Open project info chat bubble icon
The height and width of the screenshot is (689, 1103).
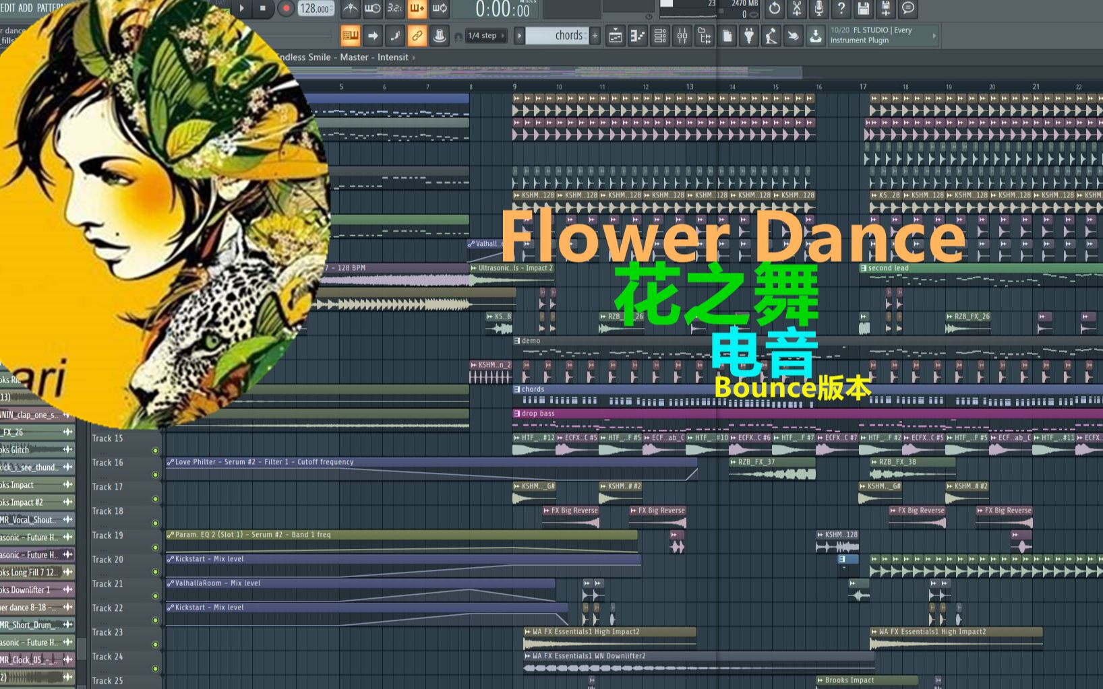pyautogui.click(x=908, y=8)
